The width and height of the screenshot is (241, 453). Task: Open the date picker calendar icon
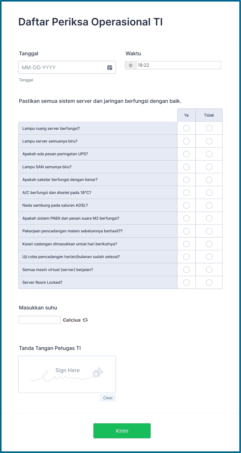point(110,67)
